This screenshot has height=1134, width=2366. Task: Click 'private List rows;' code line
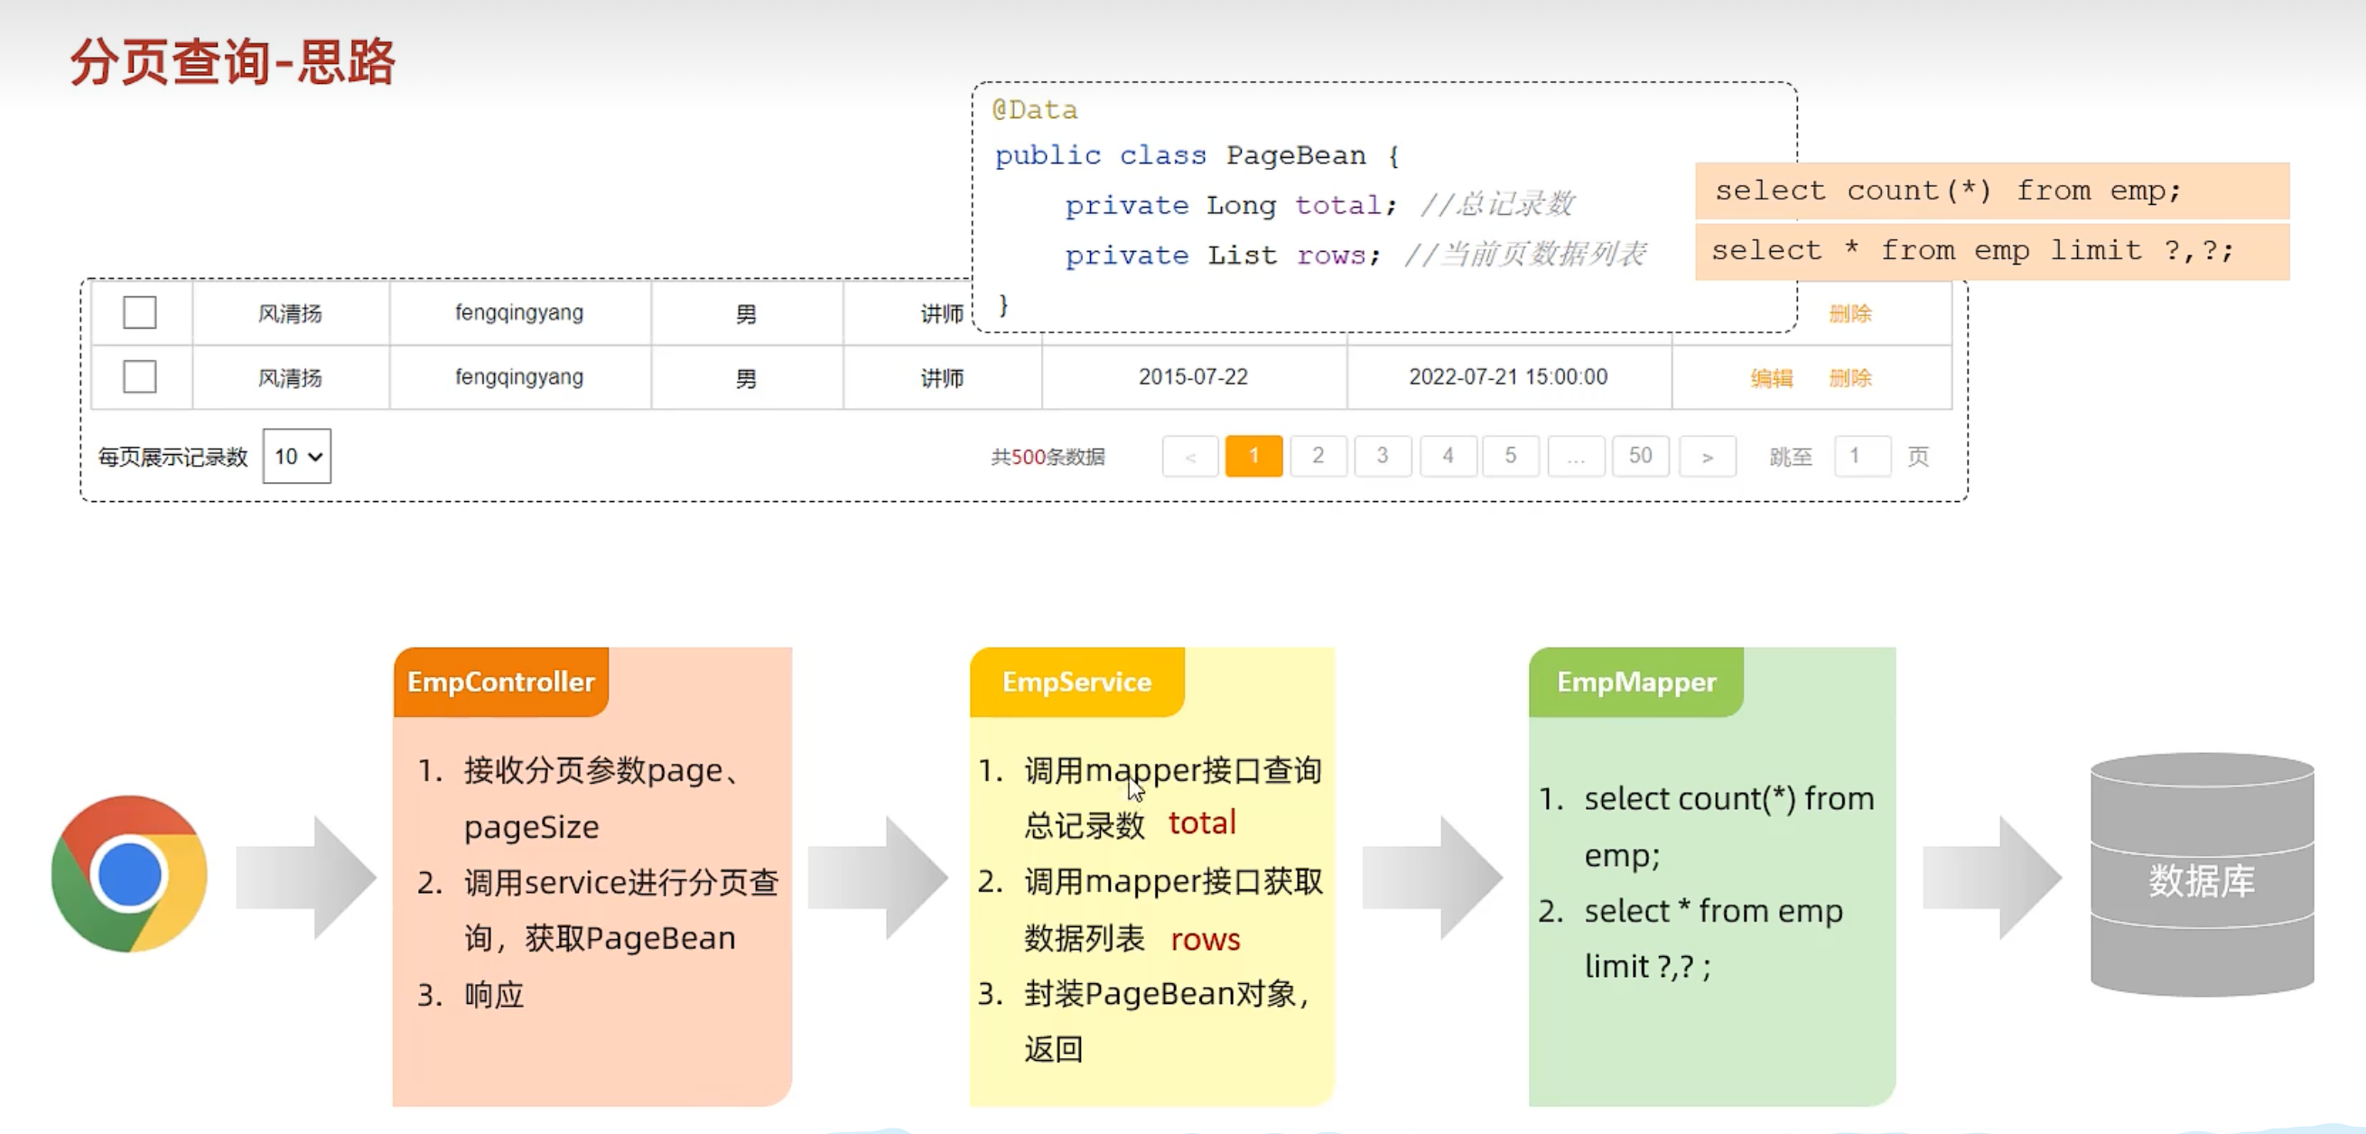click(x=1223, y=255)
